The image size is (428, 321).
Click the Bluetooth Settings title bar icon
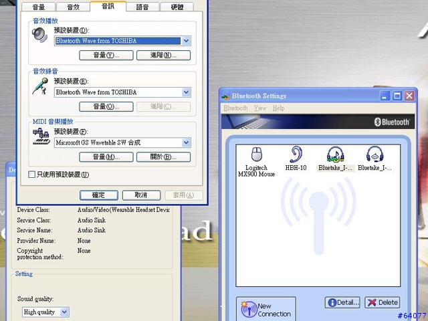[225, 96]
